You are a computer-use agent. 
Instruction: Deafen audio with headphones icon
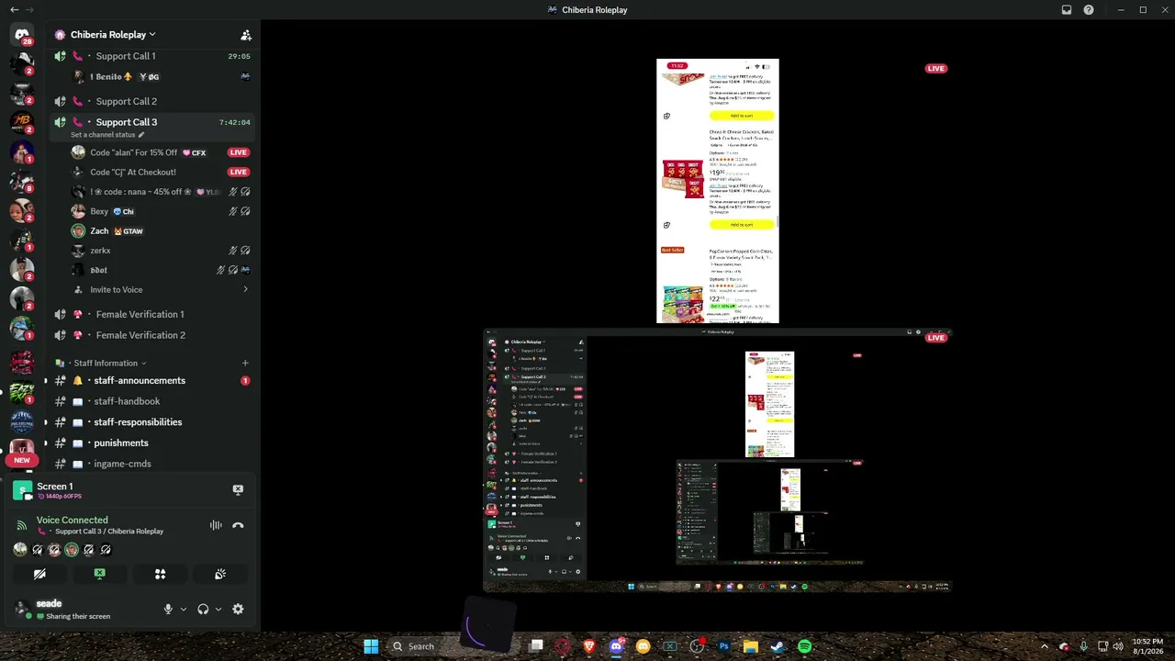pos(203,609)
